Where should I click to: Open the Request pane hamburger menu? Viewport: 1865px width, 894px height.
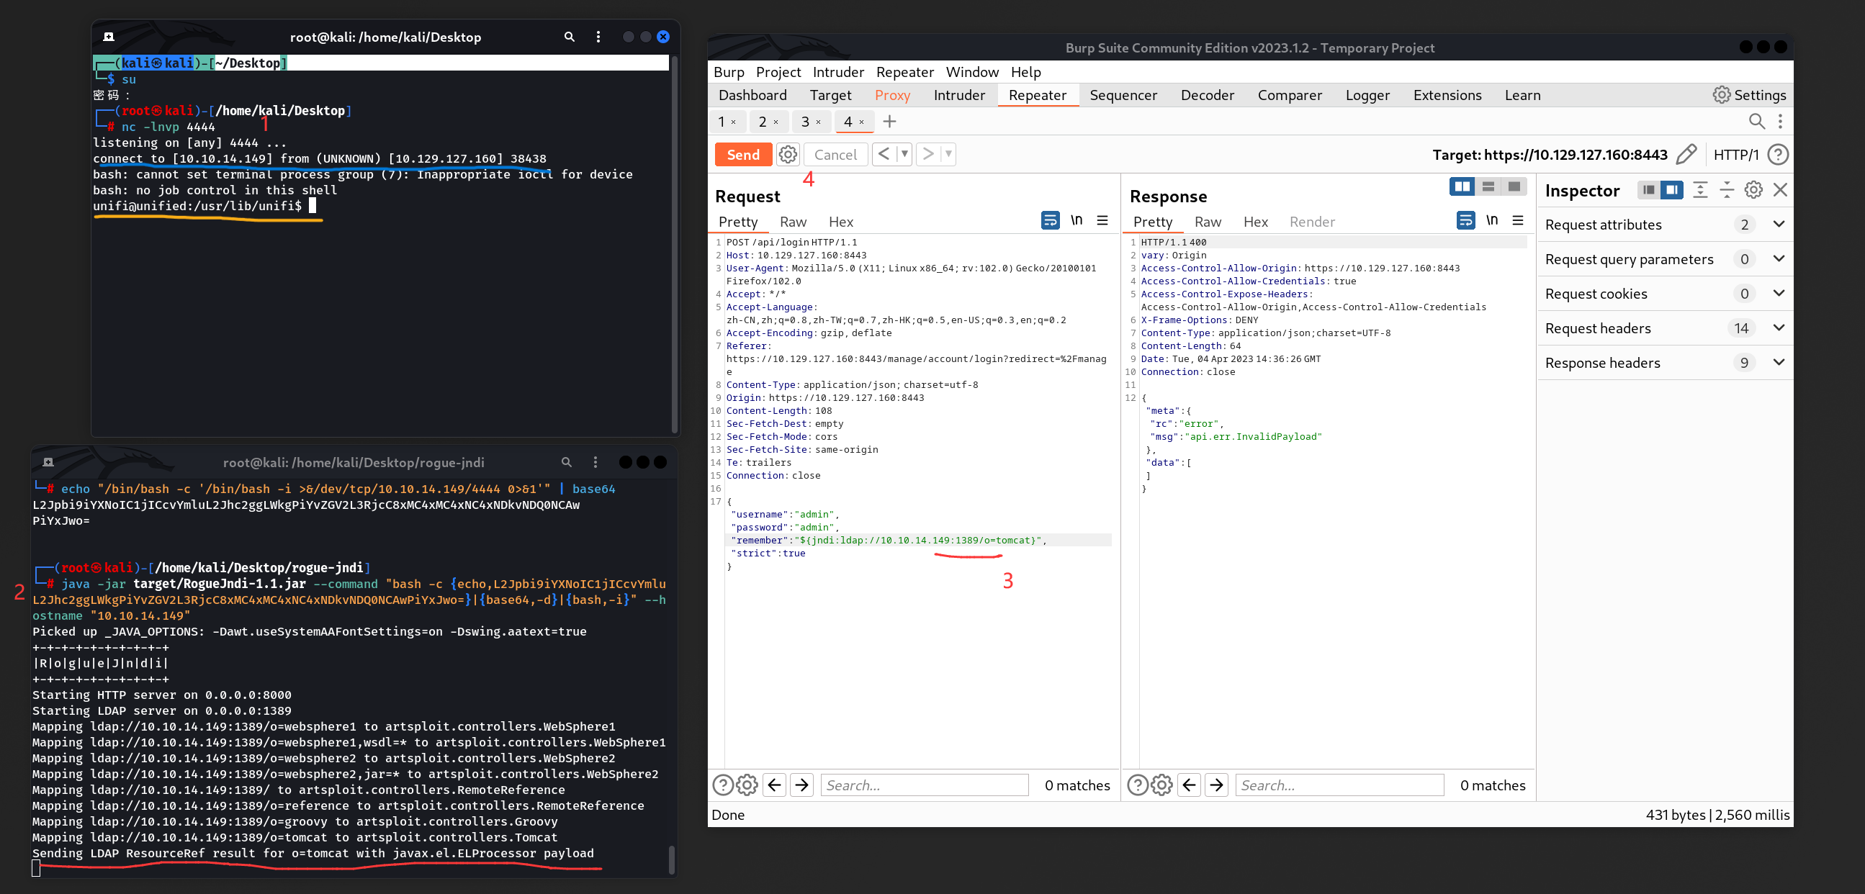click(1102, 220)
